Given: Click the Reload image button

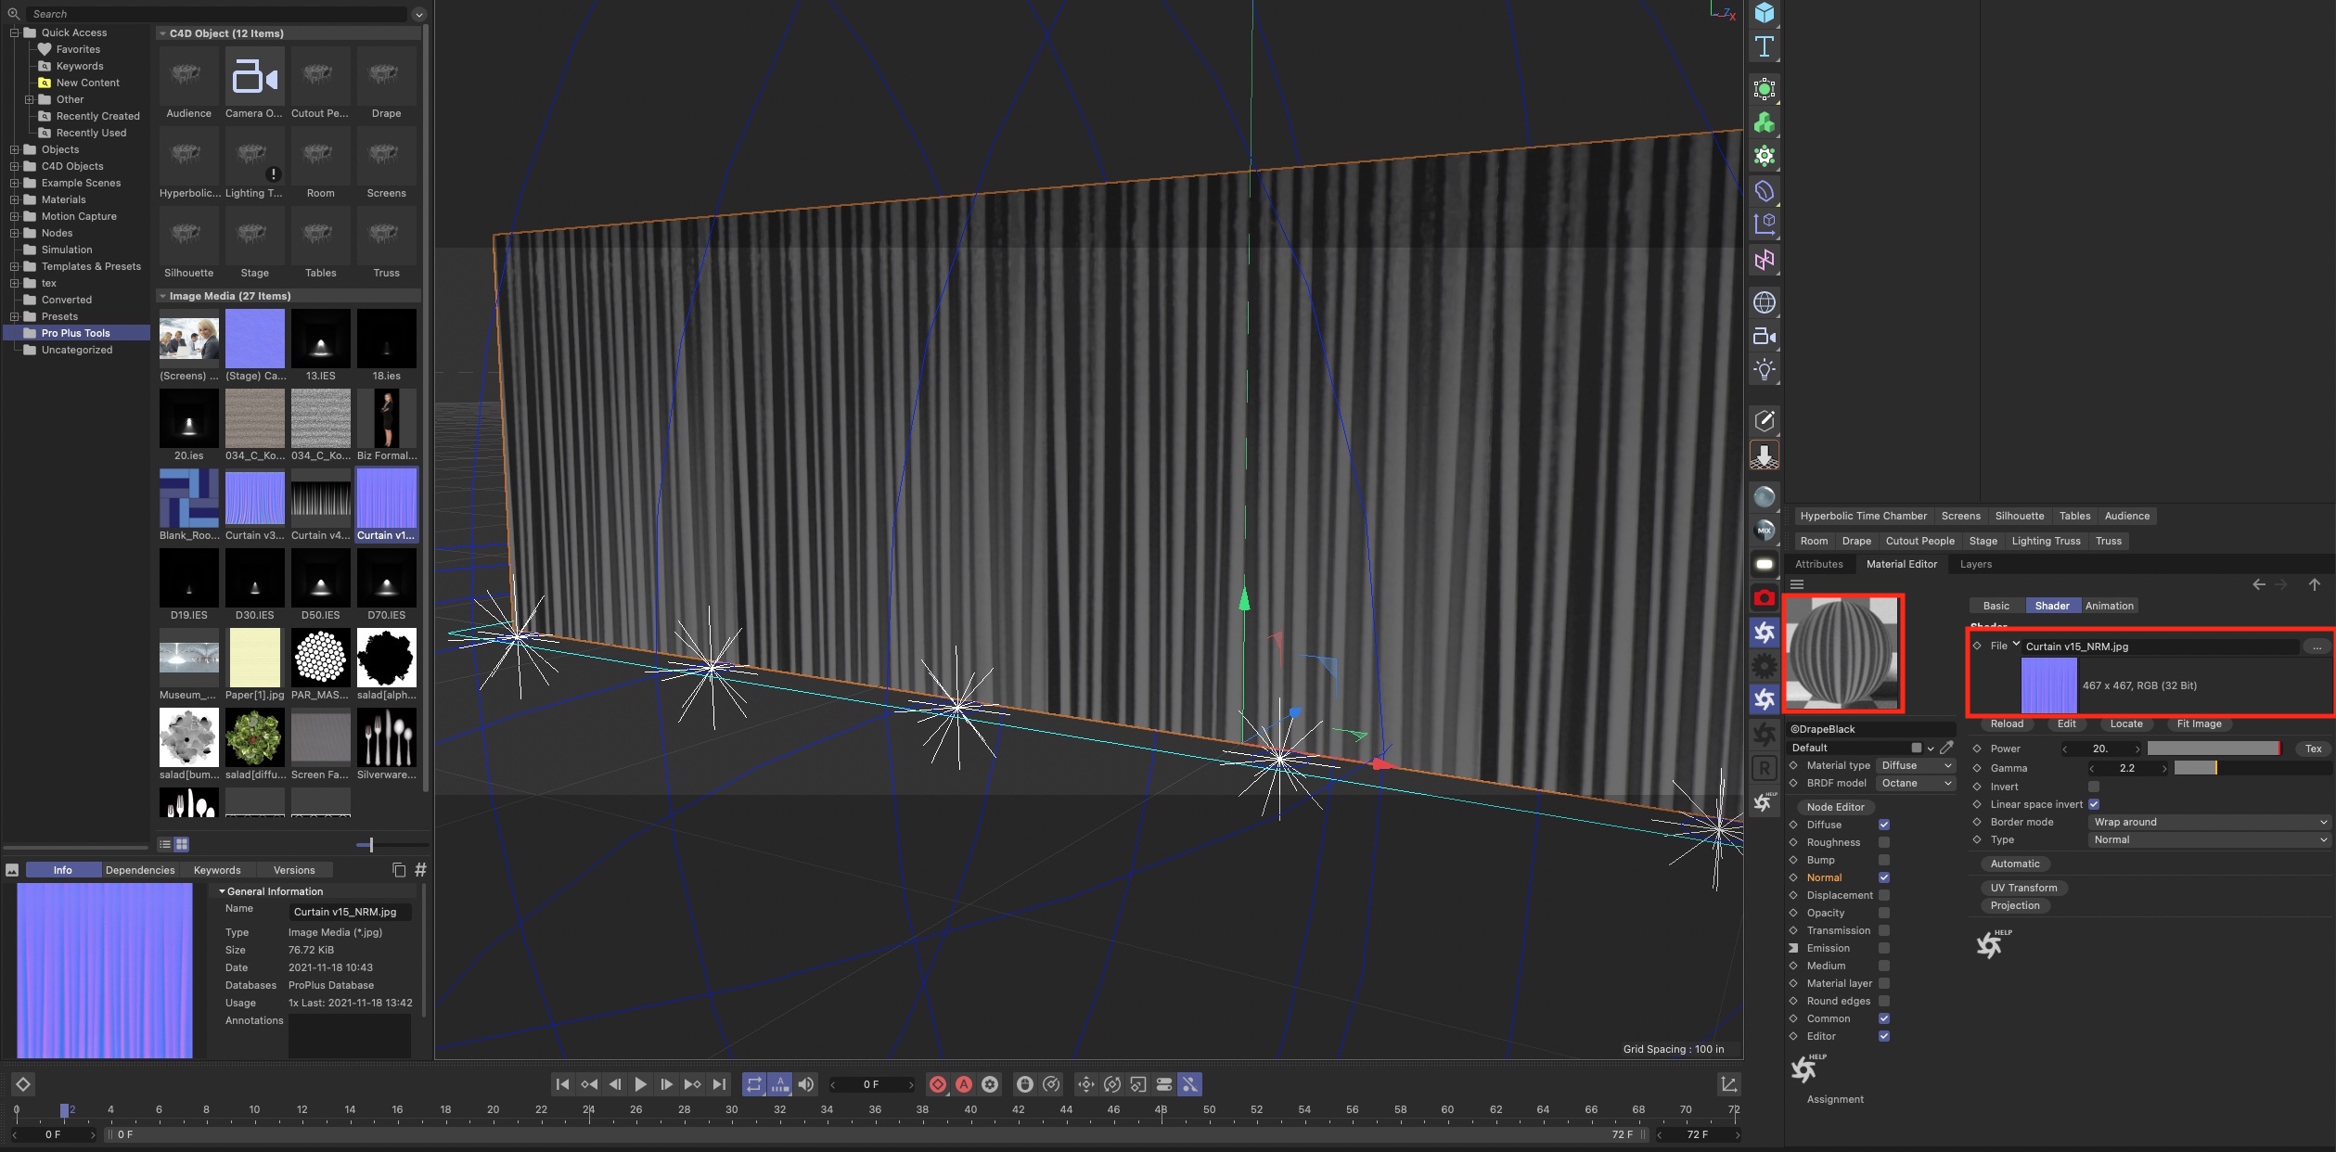Looking at the screenshot, I should tap(2007, 723).
